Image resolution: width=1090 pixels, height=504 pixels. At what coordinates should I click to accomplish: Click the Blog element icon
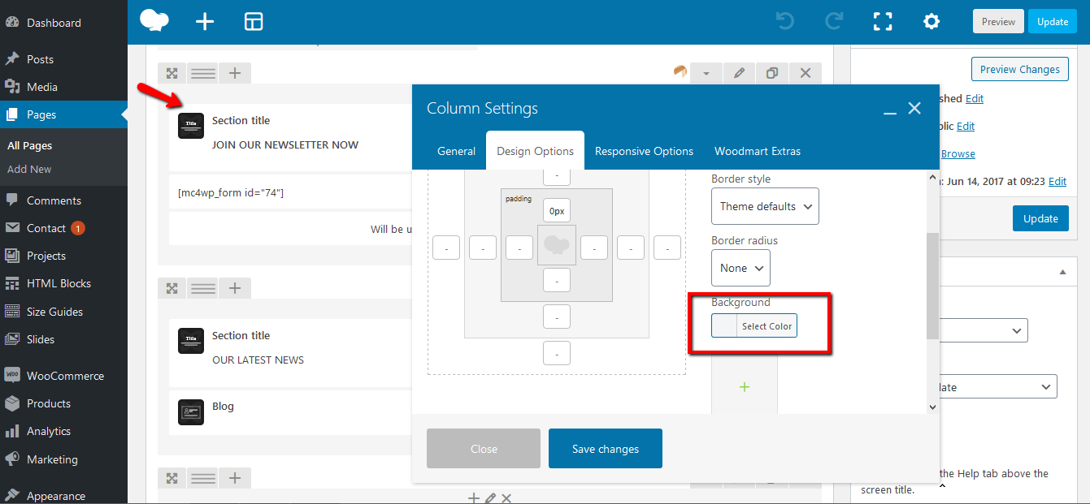tap(191, 411)
